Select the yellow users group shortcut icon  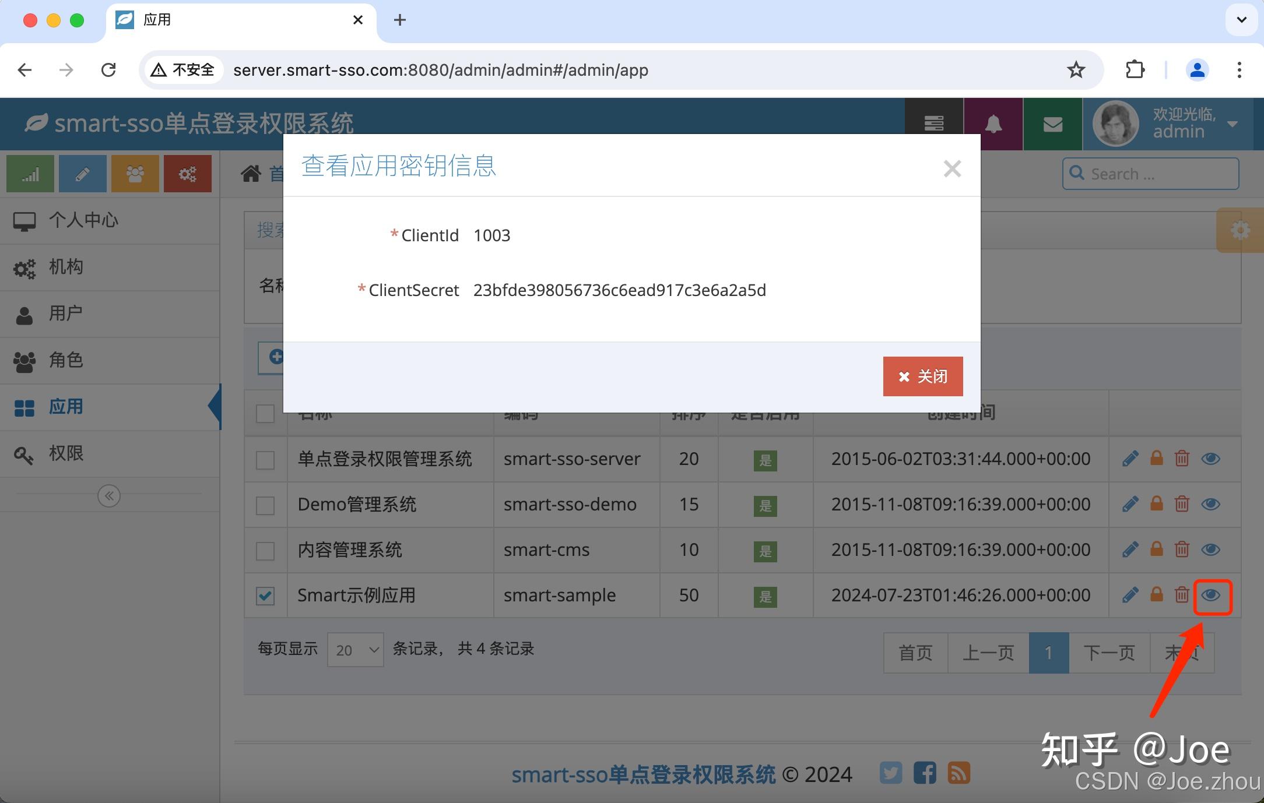click(135, 173)
